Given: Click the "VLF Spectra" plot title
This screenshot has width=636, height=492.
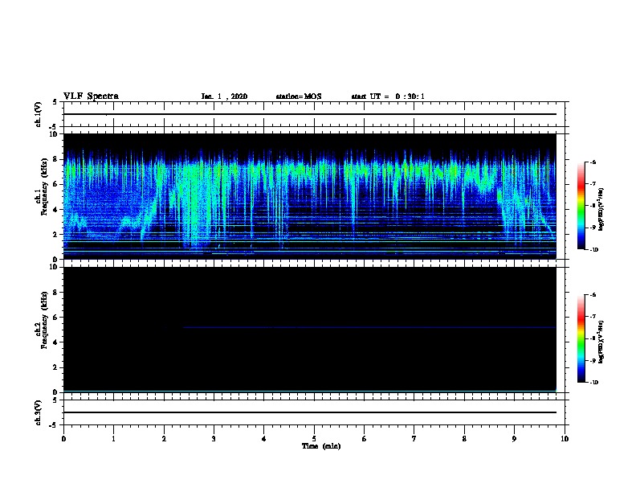Looking at the screenshot, I should 91,96.
